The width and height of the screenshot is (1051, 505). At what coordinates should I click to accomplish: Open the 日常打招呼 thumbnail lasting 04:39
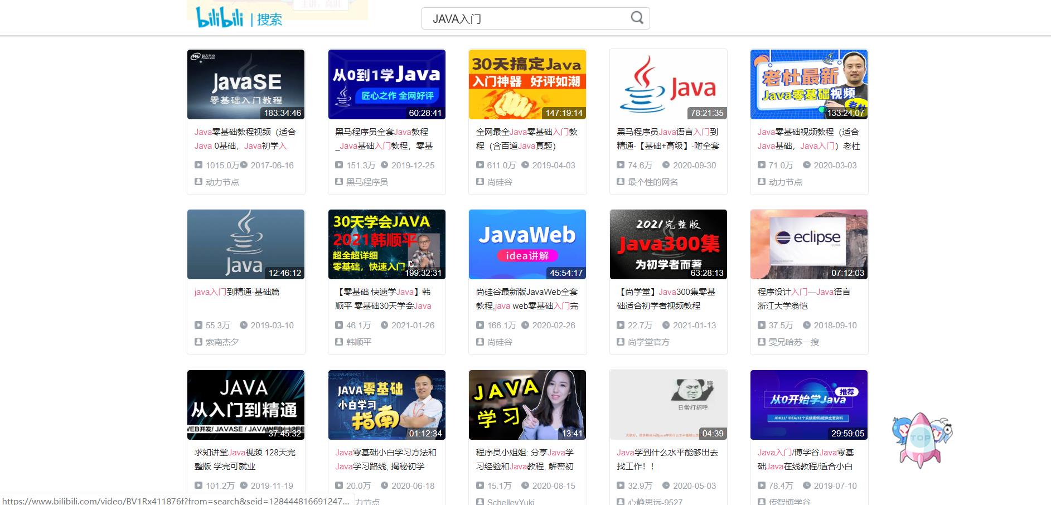669,405
